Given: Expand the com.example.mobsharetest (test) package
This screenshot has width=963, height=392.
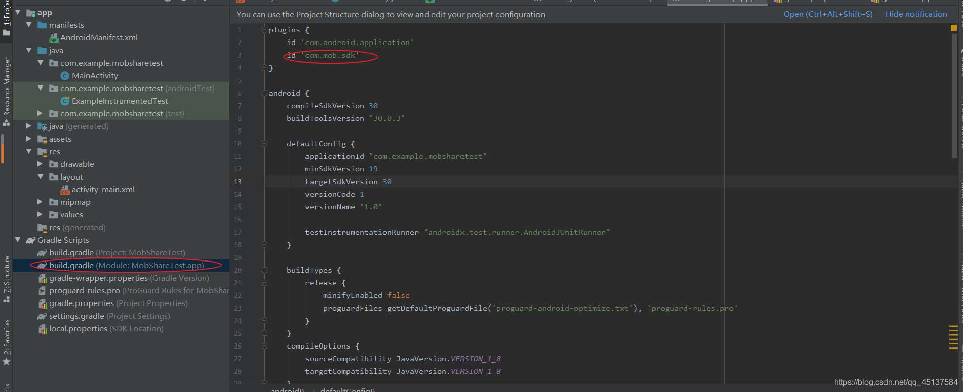Looking at the screenshot, I should tap(41, 113).
